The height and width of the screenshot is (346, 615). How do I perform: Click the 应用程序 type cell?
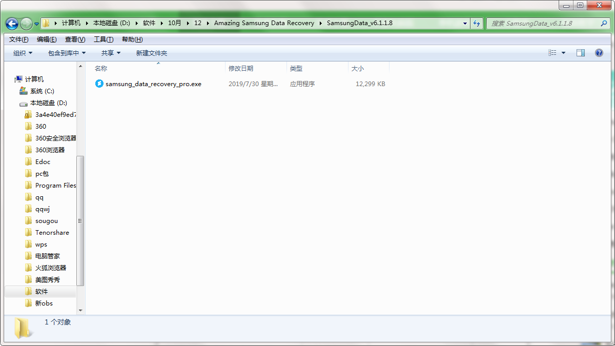pyautogui.click(x=302, y=84)
